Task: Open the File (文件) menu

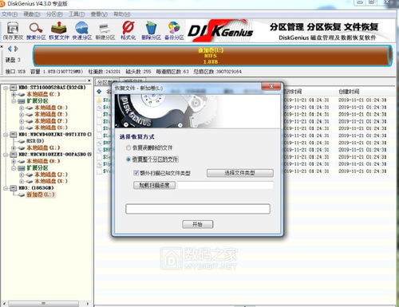Action: point(10,14)
